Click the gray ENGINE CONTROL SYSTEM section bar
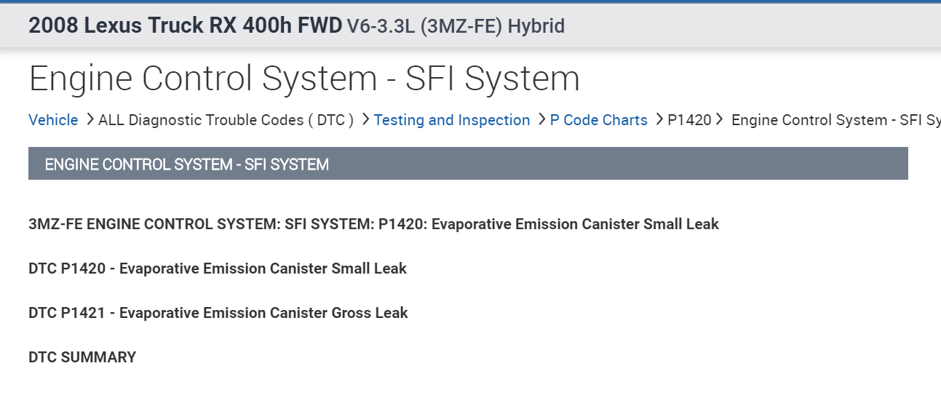 [x=468, y=164]
